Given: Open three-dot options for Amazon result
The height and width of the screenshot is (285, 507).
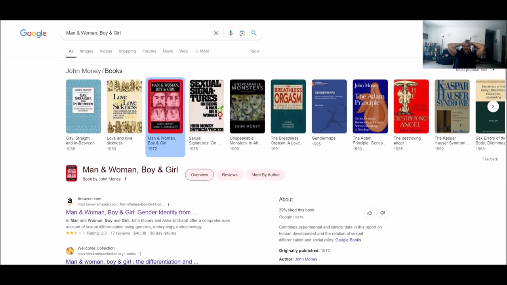Looking at the screenshot, I should (168, 205).
